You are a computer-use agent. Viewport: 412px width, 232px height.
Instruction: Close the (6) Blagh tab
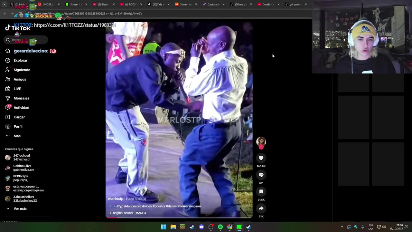coord(114,5)
